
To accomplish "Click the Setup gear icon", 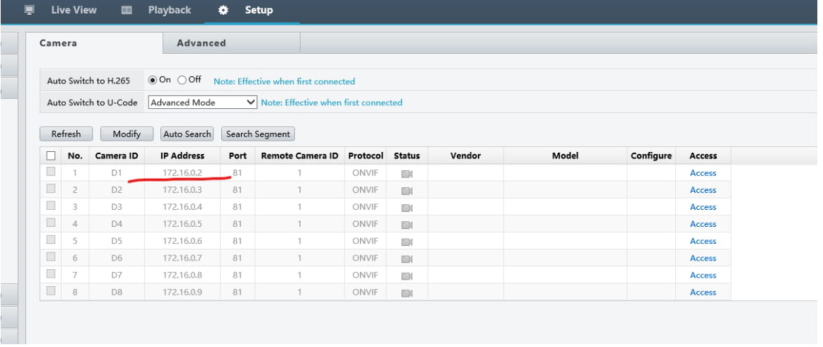I will point(223,11).
